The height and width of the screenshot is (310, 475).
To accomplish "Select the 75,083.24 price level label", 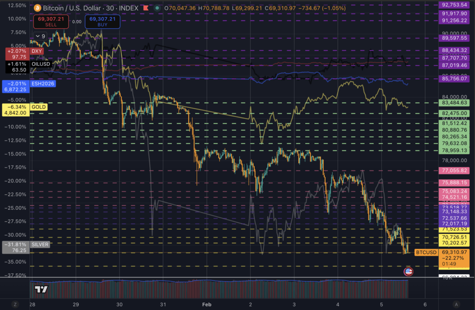I will coord(454,191).
